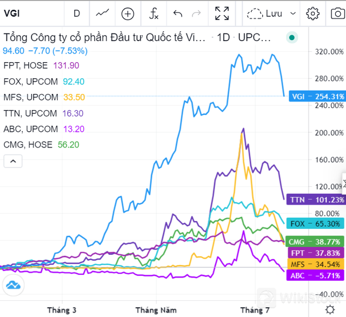Open the indicators fx menu
Screen dimensions: 346x317
pyautogui.click(x=154, y=14)
